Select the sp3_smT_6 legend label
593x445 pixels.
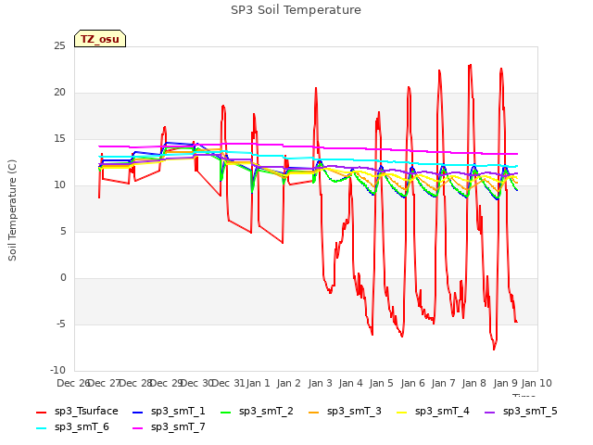82,427
